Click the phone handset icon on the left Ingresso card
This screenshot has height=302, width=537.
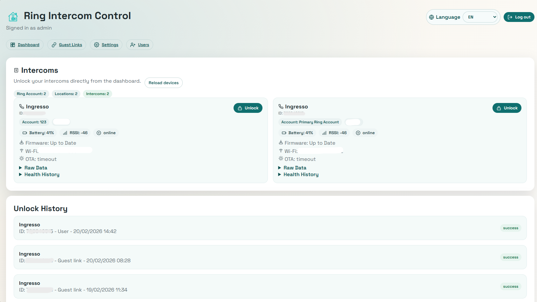(x=21, y=106)
